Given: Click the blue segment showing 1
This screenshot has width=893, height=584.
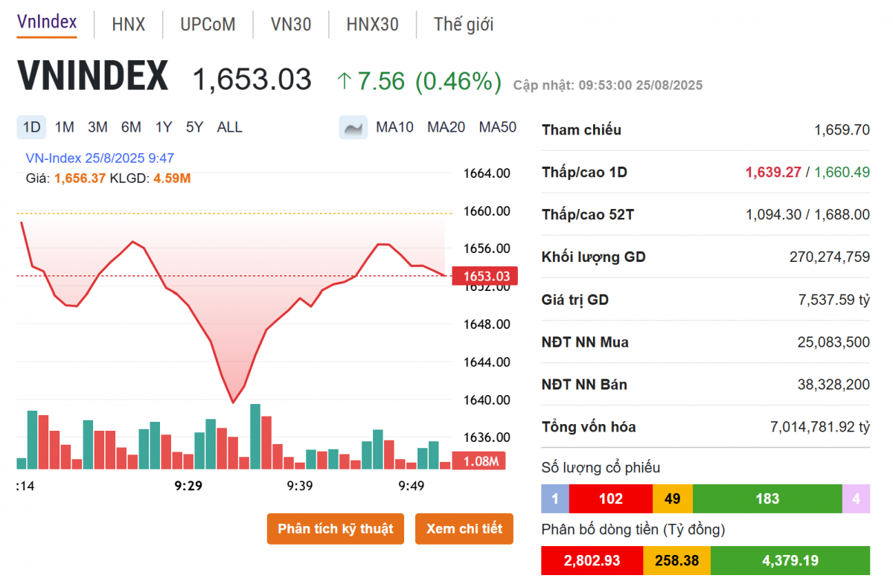Looking at the screenshot, I should (555, 498).
